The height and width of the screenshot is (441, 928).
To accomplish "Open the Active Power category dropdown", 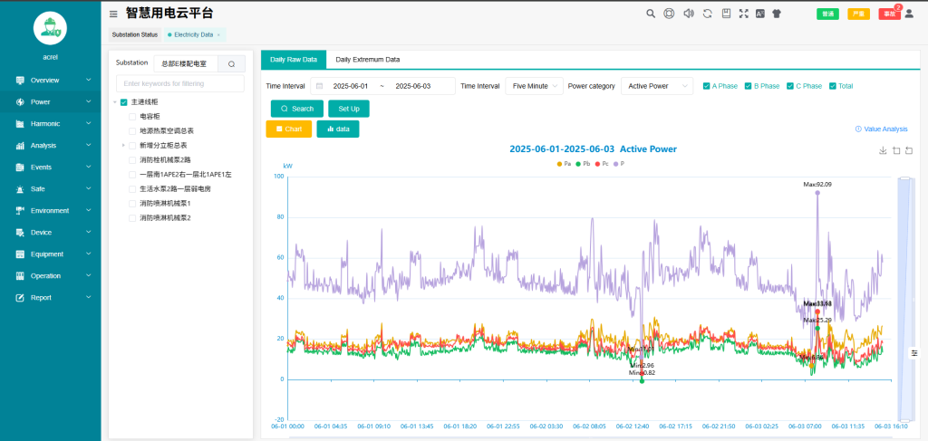I will [657, 86].
